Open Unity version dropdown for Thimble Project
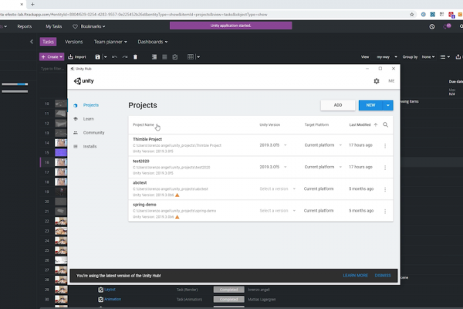The image size is (463, 309). [x=273, y=145]
